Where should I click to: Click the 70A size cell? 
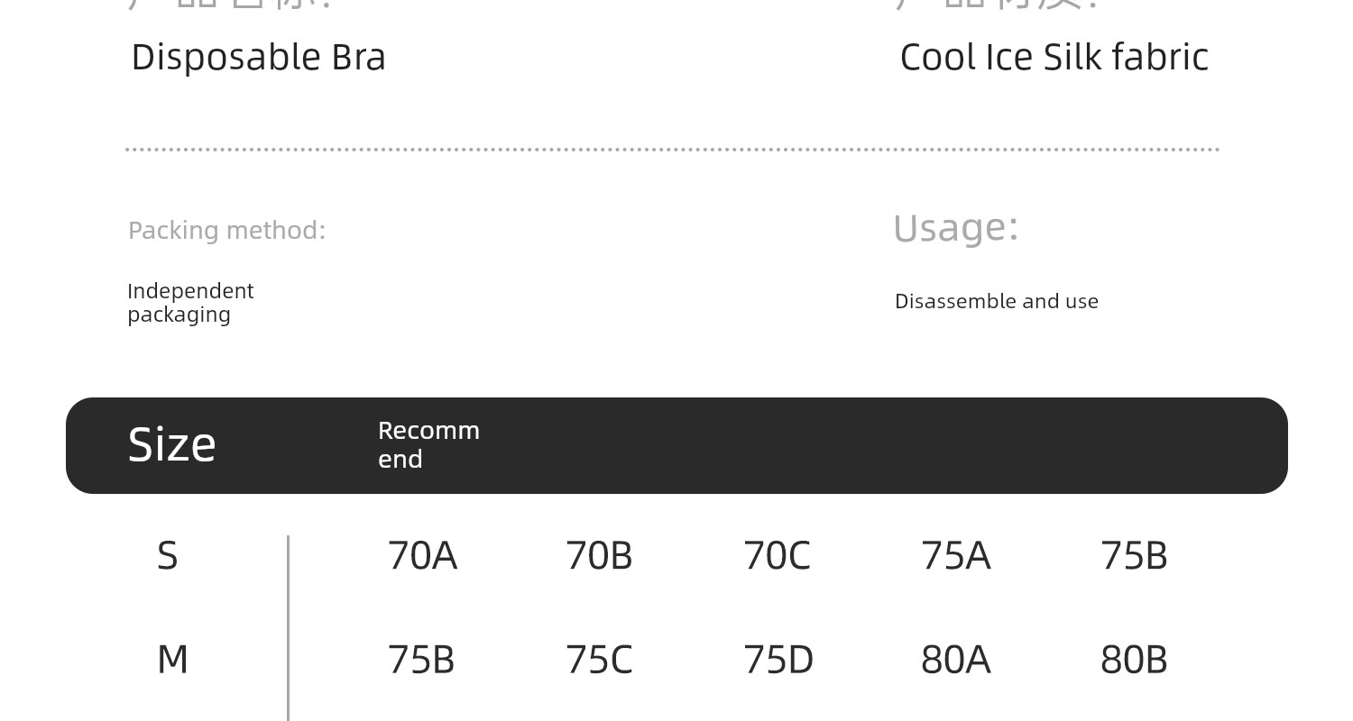pos(422,556)
